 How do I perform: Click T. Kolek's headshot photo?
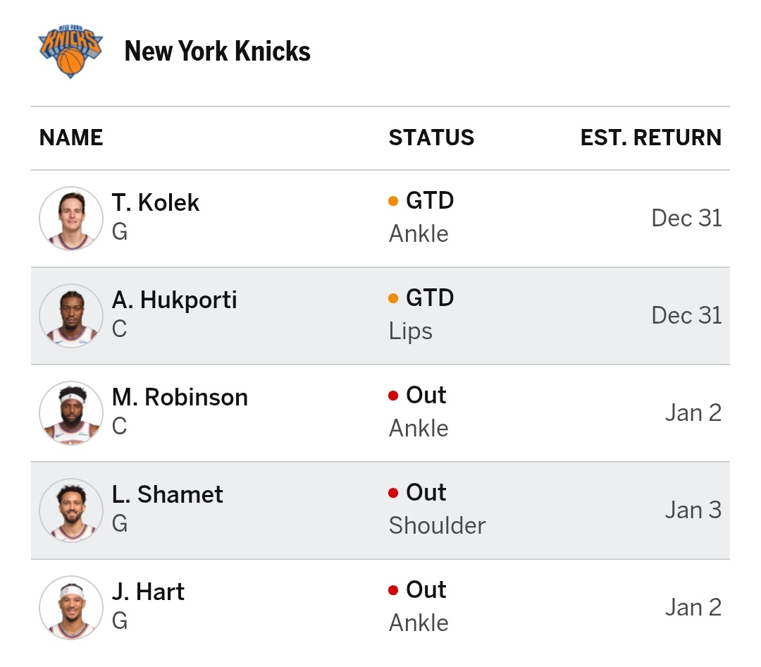tap(70, 219)
